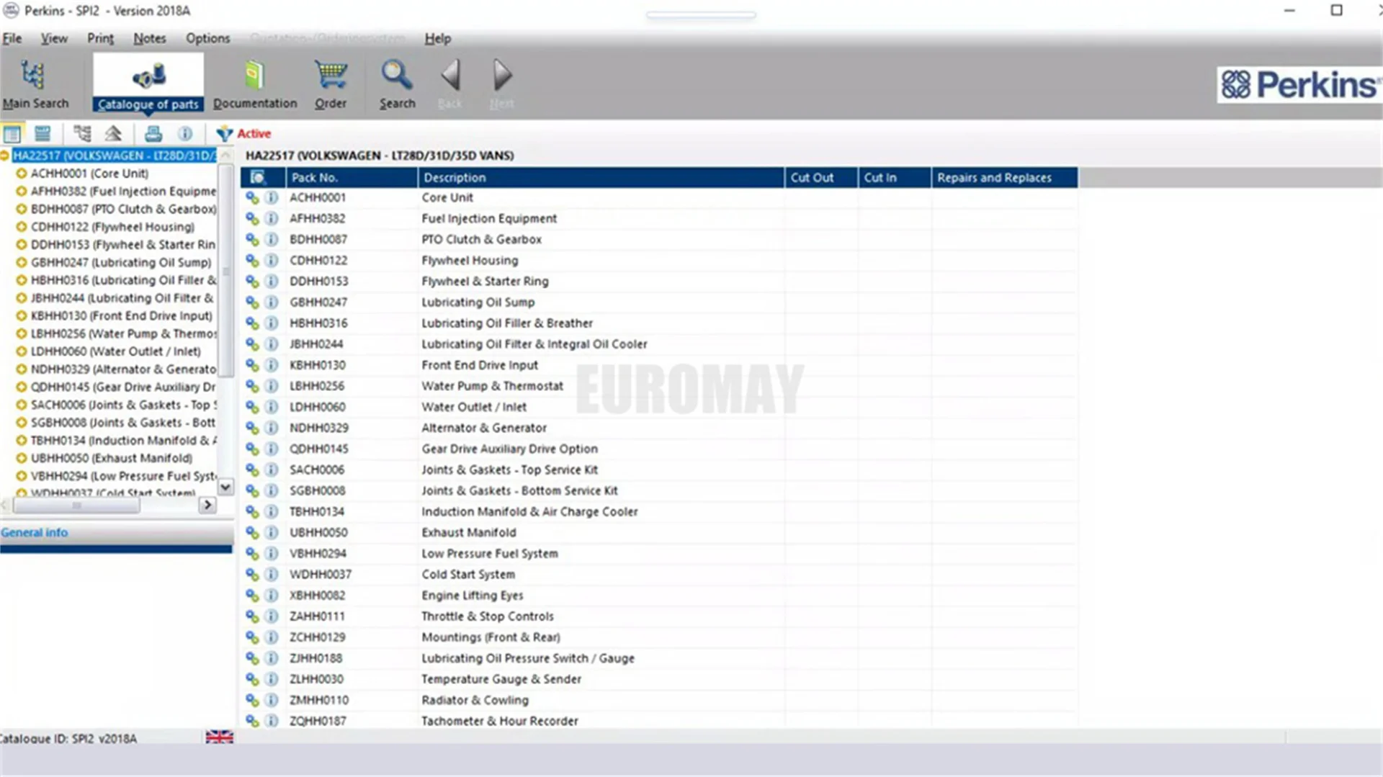Open the Catalogue of parts
The height and width of the screenshot is (777, 1383).
click(x=147, y=81)
